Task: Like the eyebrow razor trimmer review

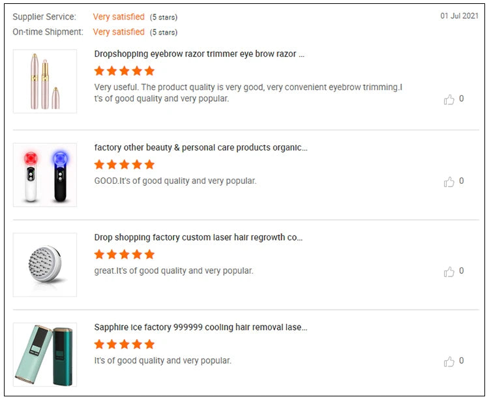Action: (449, 99)
